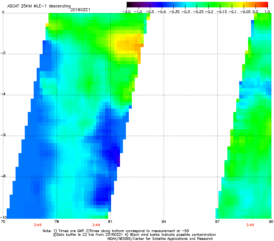
Task: Click the longitude axis label '90'
Action: tap(271, 222)
